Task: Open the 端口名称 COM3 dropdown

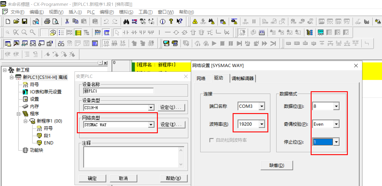Action: tap(262, 106)
